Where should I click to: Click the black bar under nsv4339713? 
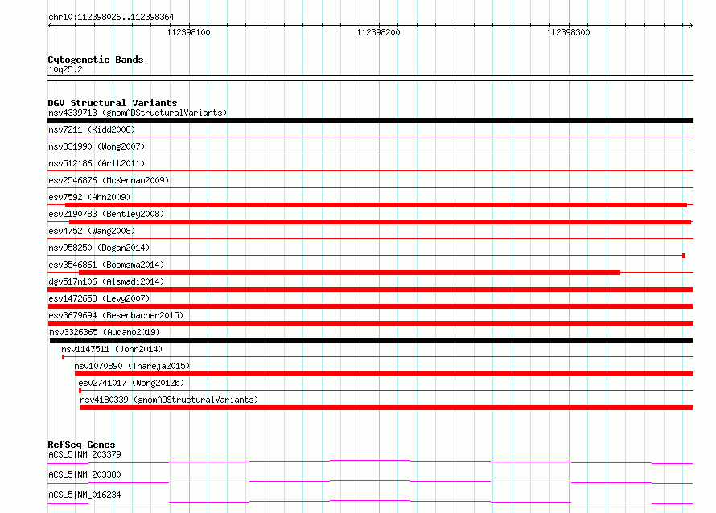tap(370, 121)
